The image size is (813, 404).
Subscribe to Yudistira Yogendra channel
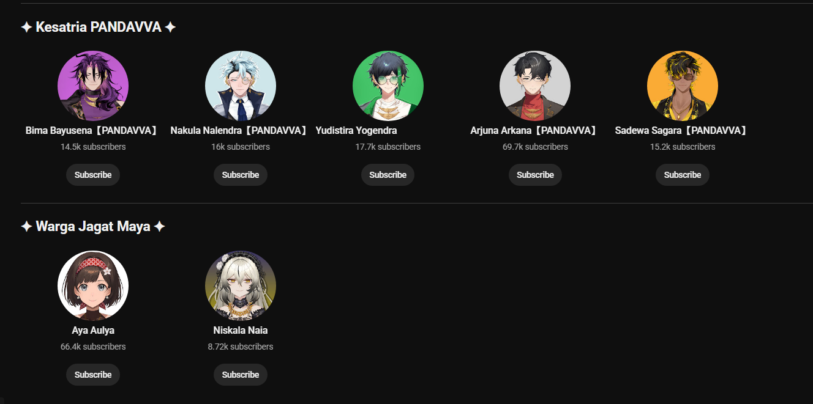coord(388,175)
